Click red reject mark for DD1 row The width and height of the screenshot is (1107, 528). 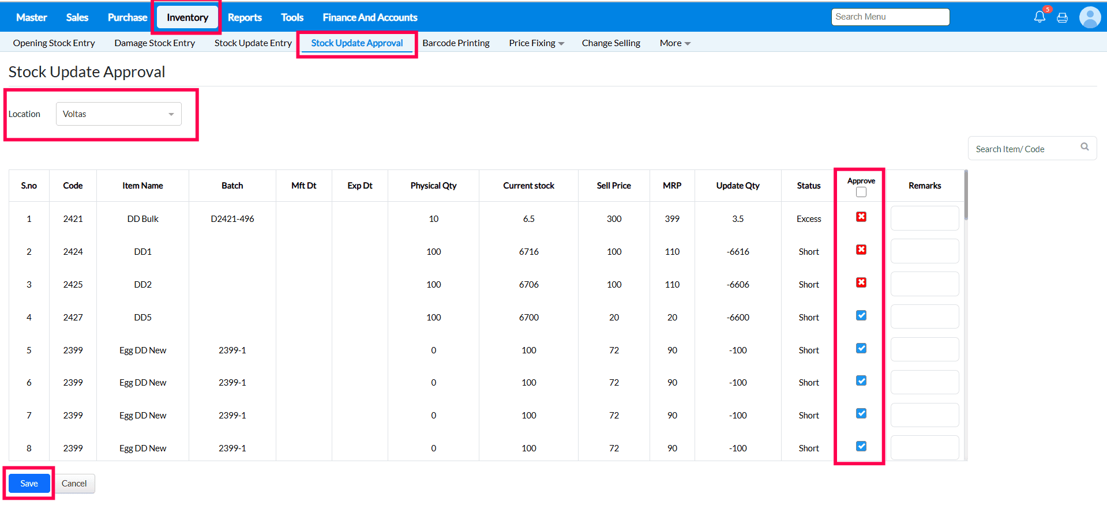click(861, 250)
